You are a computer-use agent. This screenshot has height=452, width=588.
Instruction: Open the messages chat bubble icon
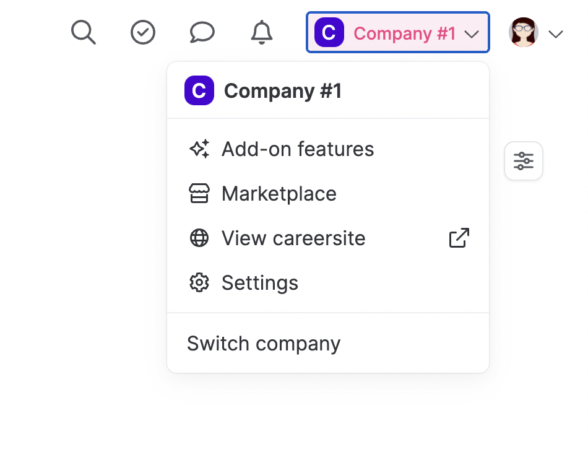(x=202, y=32)
